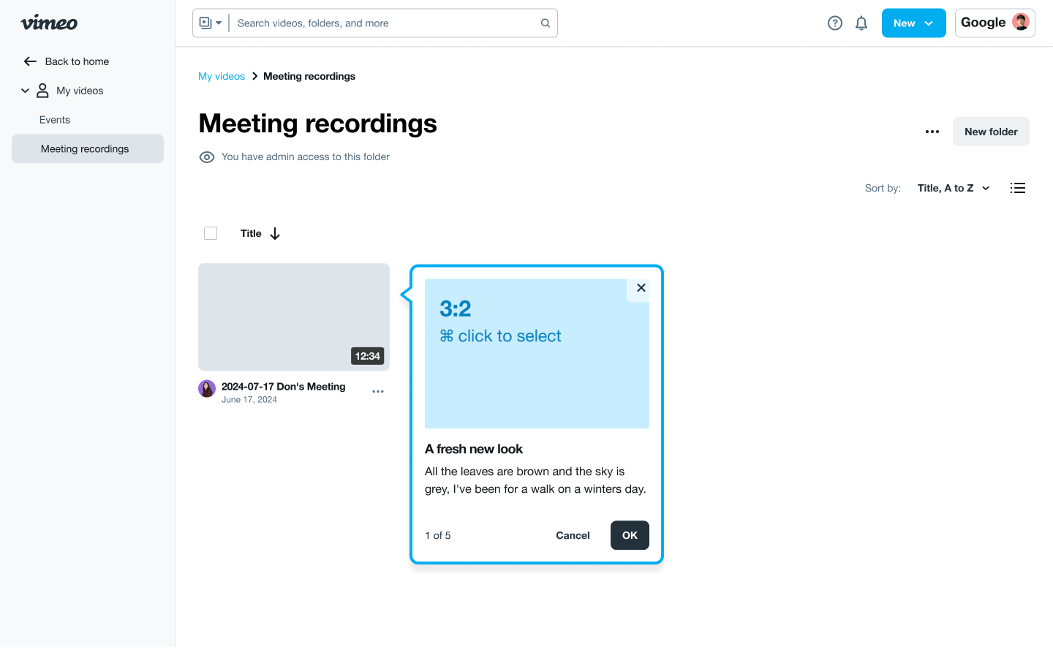Screen dimensions: 1053x658
Task: Open folder more options ellipsis
Action: (932, 132)
